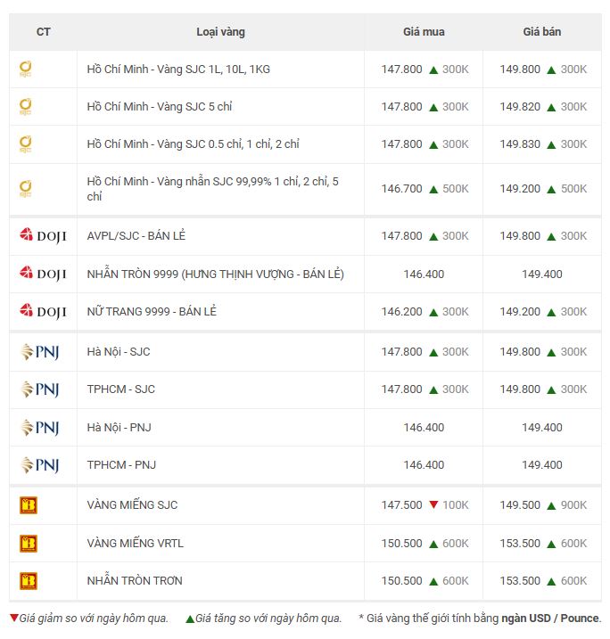
Task: Click the PNJ logo in the Hà Nội - SJC row
Action: 39,352
